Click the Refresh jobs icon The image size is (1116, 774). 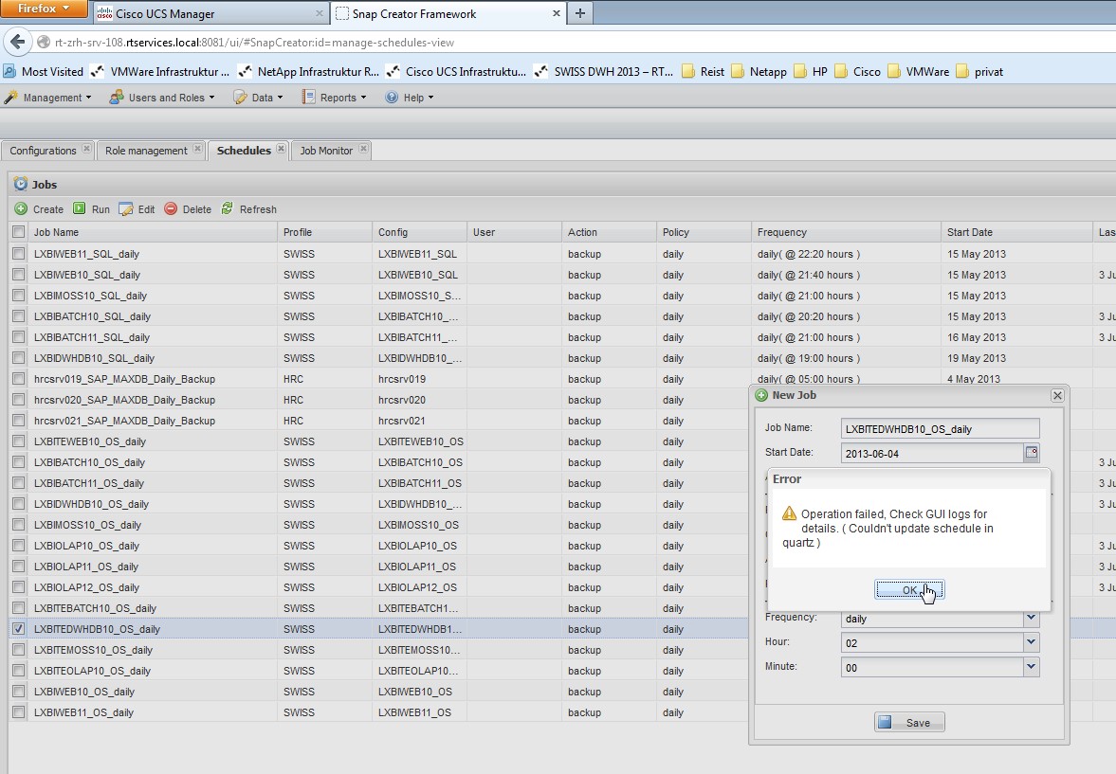click(x=228, y=209)
